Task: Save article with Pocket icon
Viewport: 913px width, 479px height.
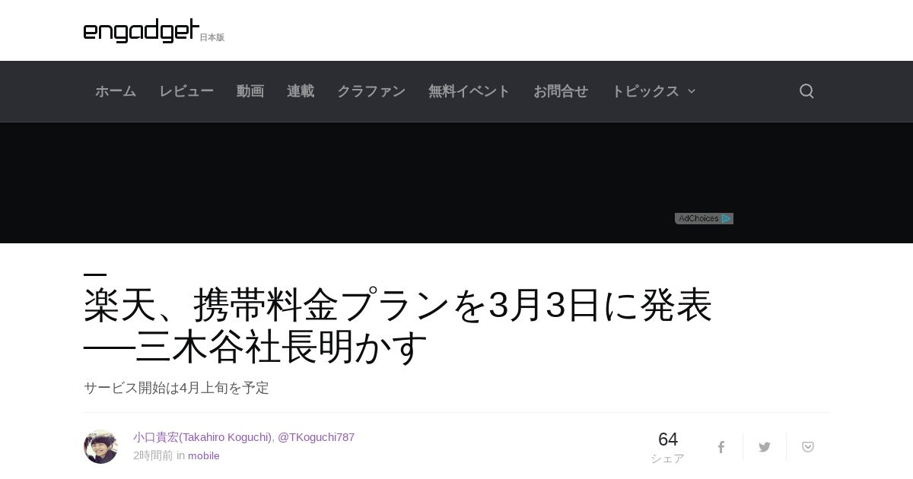Action: [808, 447]
